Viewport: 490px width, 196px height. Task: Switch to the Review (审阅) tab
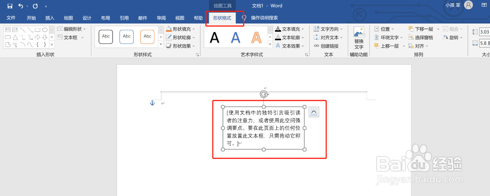(x=161, y=18)
